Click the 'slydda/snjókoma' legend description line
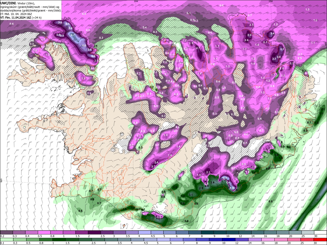Screen dimensions: 327x245 click(x=30, y=10)
